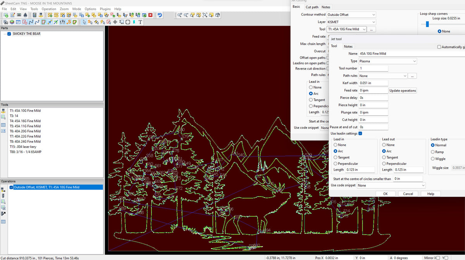This screenshot has height=260, width=465.
Task: Select Tangent under Lead in of Jet tool dialog
Action: 335,157
